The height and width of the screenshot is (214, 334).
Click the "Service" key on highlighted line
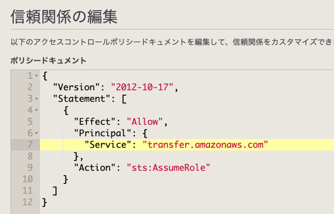tap(108, 144)
